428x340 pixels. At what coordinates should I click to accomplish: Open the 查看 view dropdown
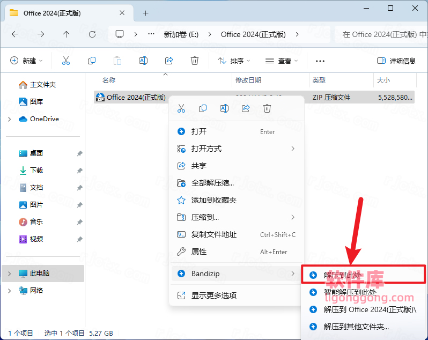tap(282, 61)
